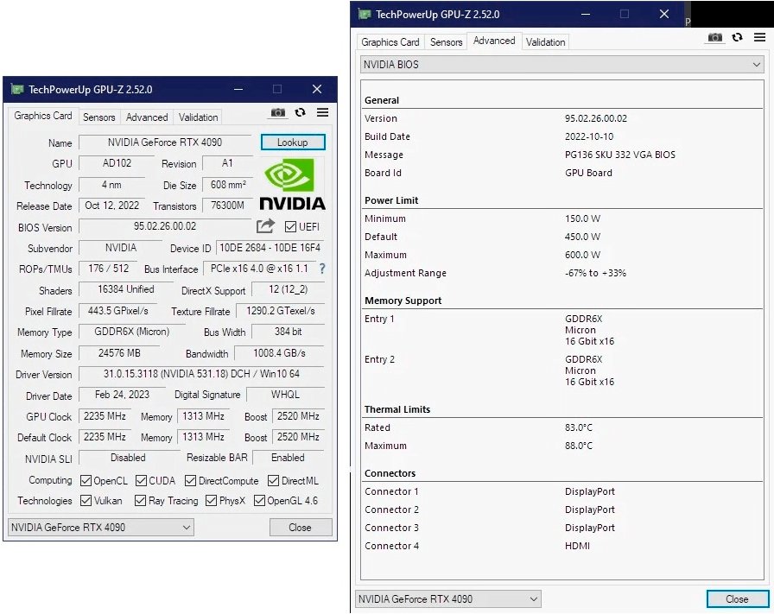Select Advanced tab in right window
The height and width of the screenshot is (614, 774).
(494, 41)
